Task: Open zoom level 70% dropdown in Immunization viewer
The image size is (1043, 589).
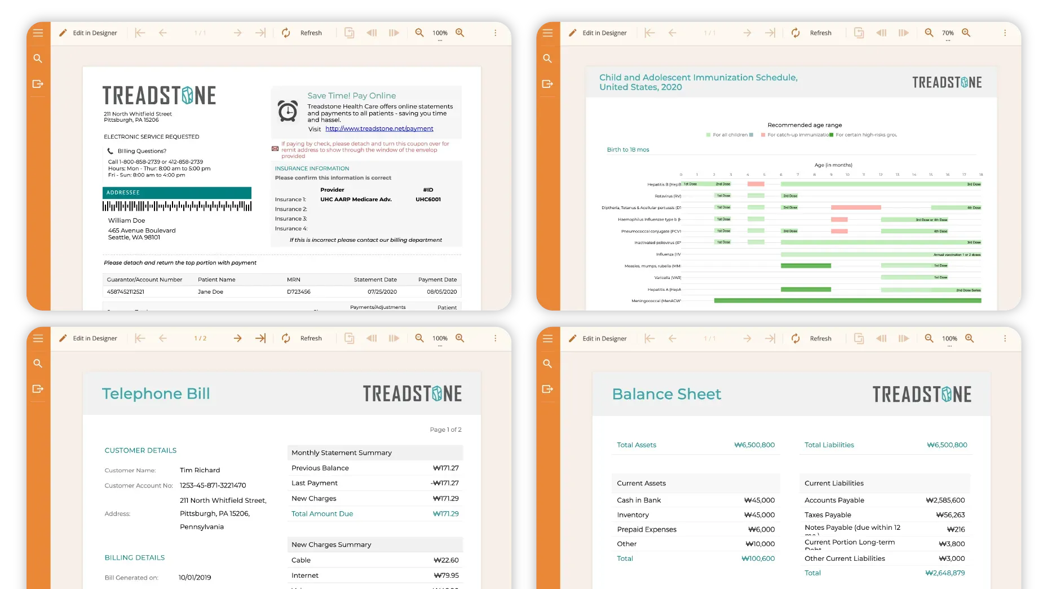Action: tap(948, 34)
